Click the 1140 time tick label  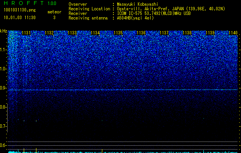pyautogui.click(x=233, y=33)
